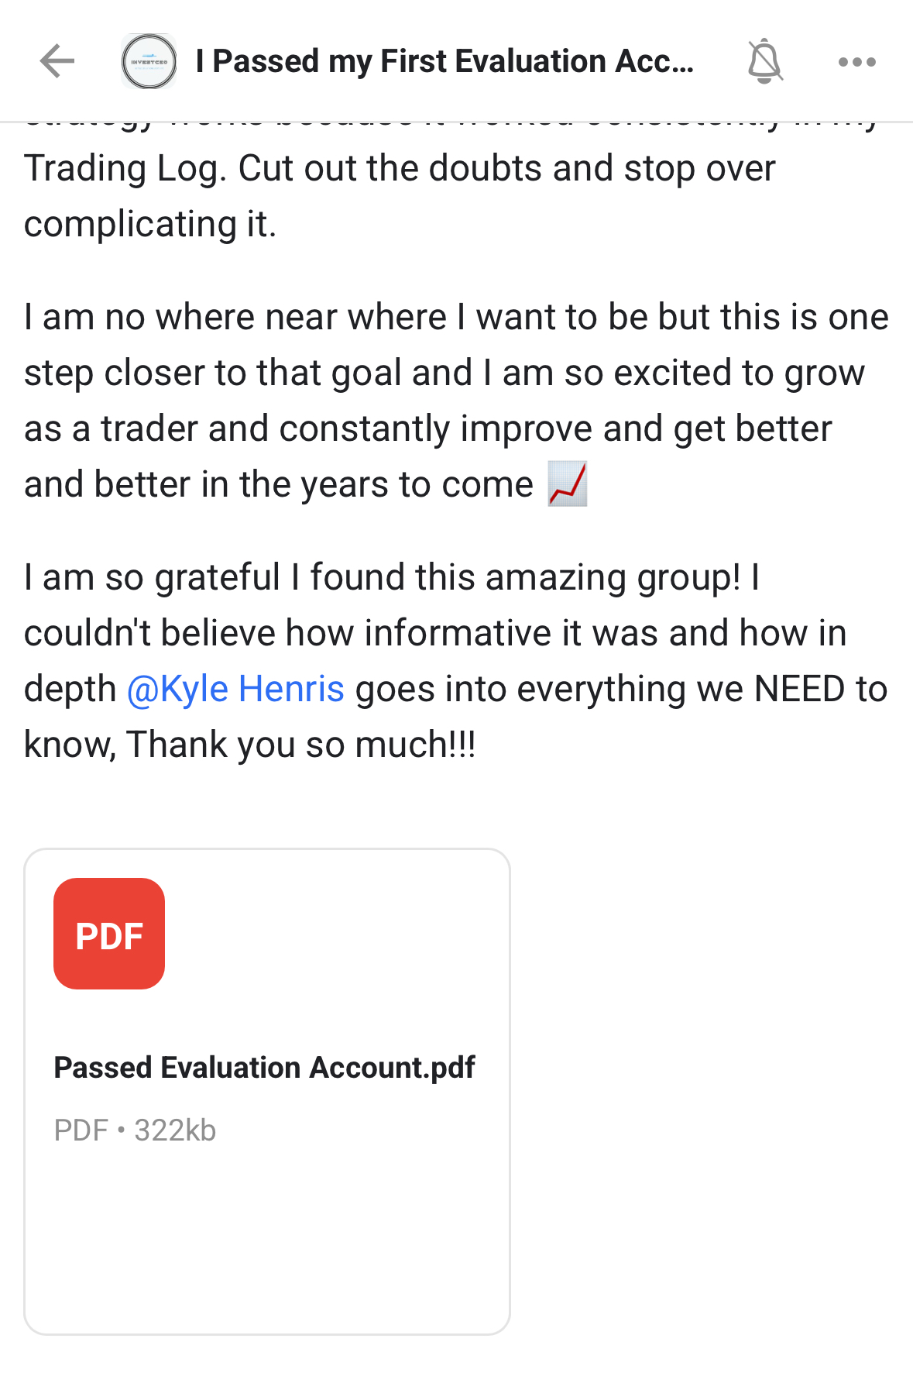Open the three-dot more options menu
Screen dimensions: 913x1373
click(x=856, y=62)
